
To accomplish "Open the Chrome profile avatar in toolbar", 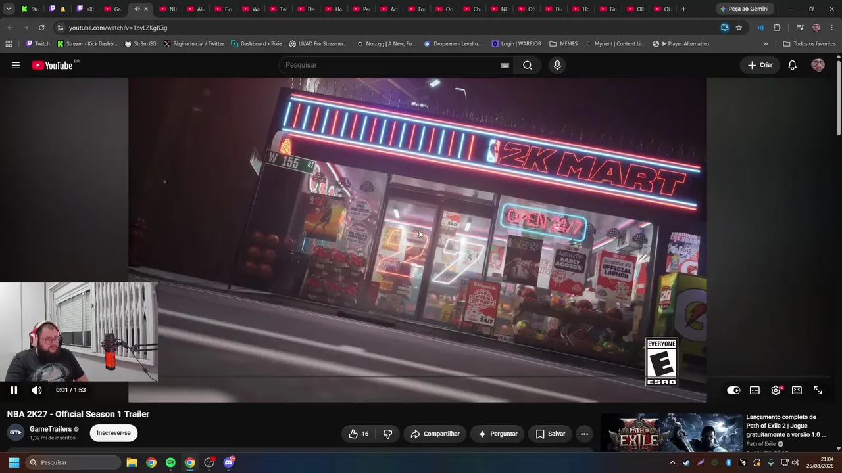I will 816,28.
